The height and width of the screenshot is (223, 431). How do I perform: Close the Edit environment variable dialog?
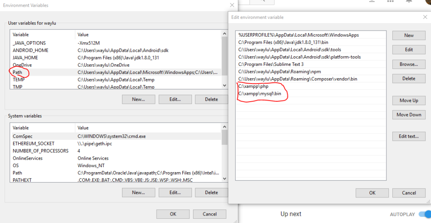click(425, 17)
